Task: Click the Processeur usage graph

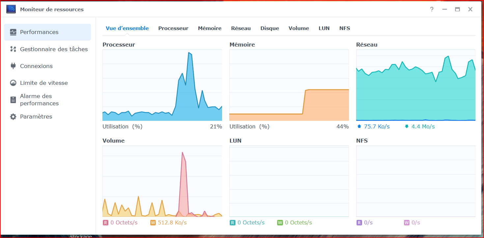Action: point(162,85)
